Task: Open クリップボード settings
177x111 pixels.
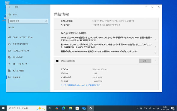Action: pos(16,57)
